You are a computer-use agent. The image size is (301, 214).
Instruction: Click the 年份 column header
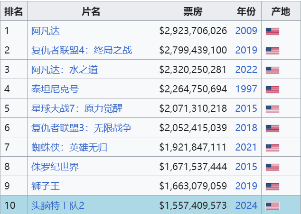click(x=246, y=11)
